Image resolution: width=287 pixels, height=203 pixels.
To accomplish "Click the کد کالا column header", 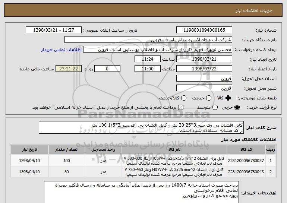I will tap(246, 150).
